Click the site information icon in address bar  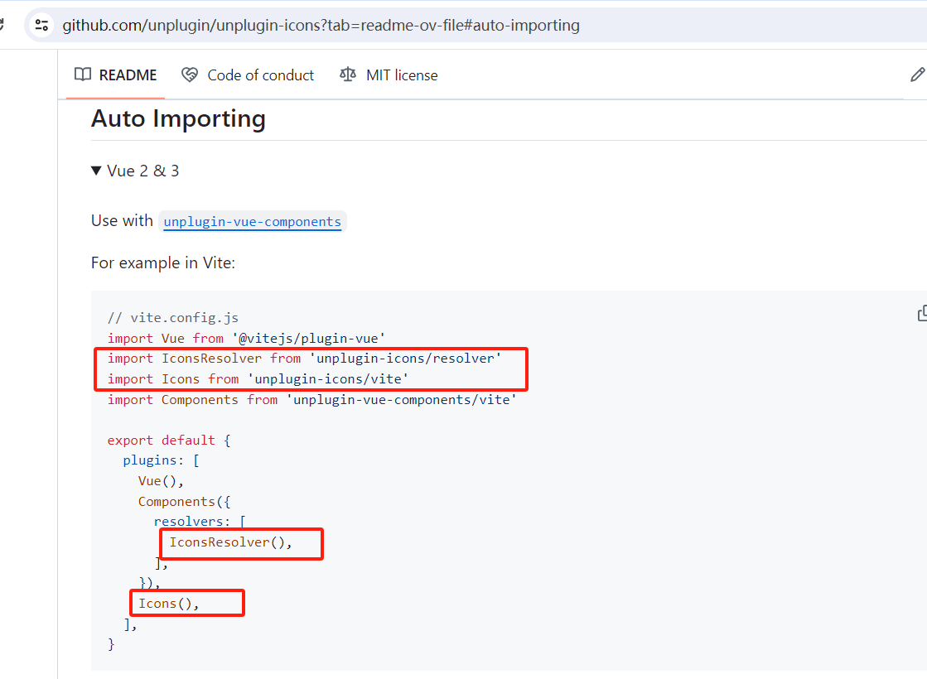41,26
